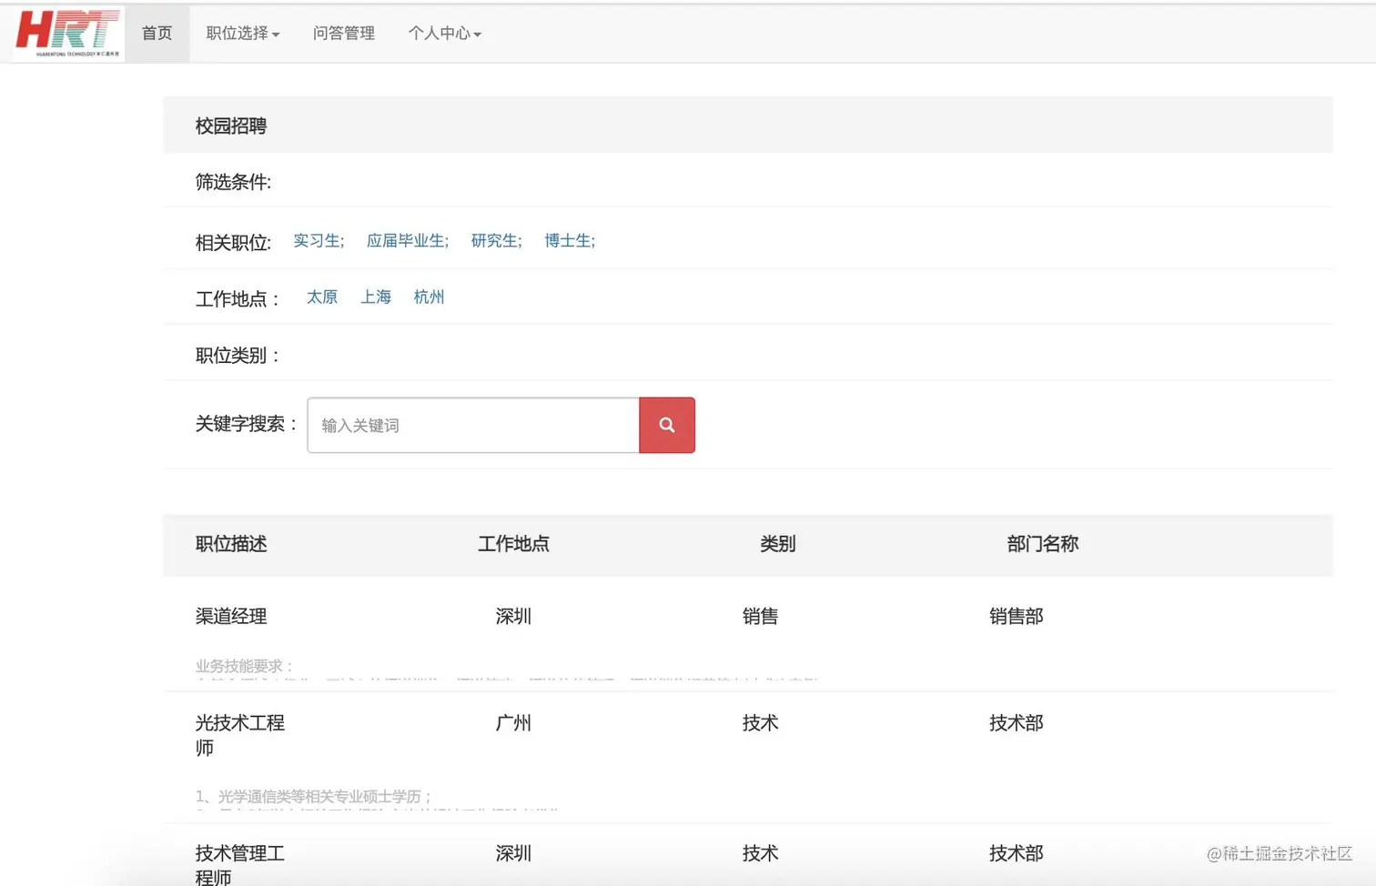Click the 类别 column header
1376x886 pixels.
[778, 544]
